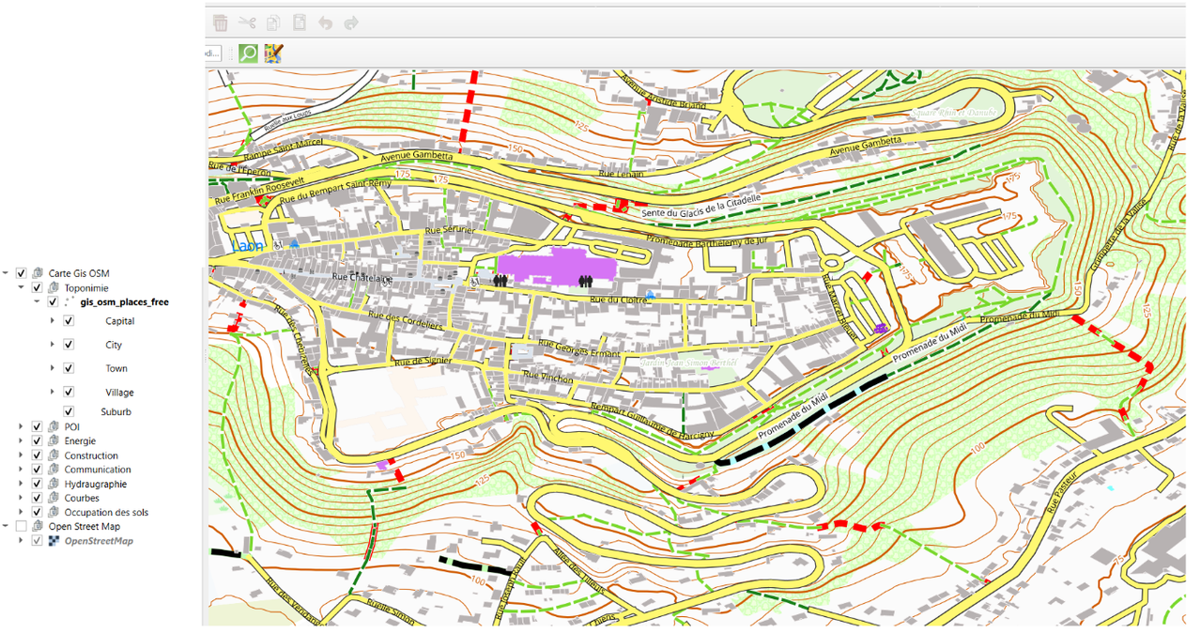Collapse the Toponimie group arrow
1201x633 pixels.
coord(22,288)
